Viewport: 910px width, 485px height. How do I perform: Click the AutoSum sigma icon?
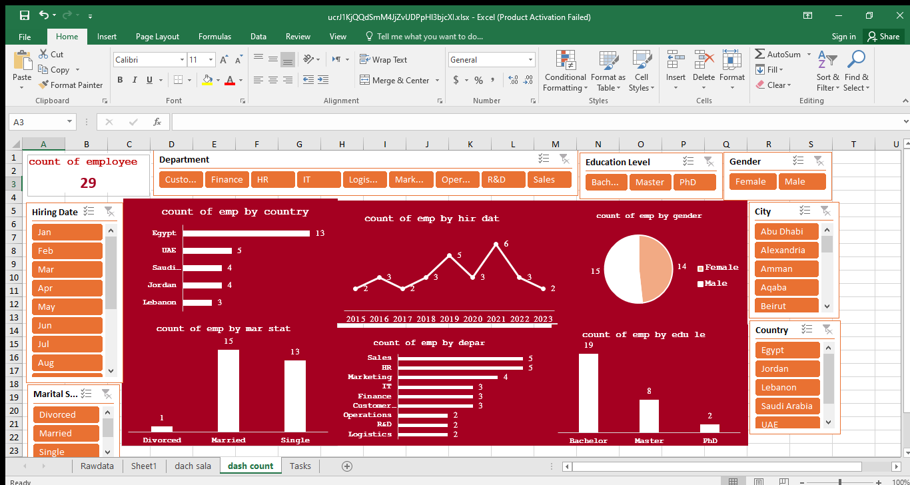tap(760, 54)
